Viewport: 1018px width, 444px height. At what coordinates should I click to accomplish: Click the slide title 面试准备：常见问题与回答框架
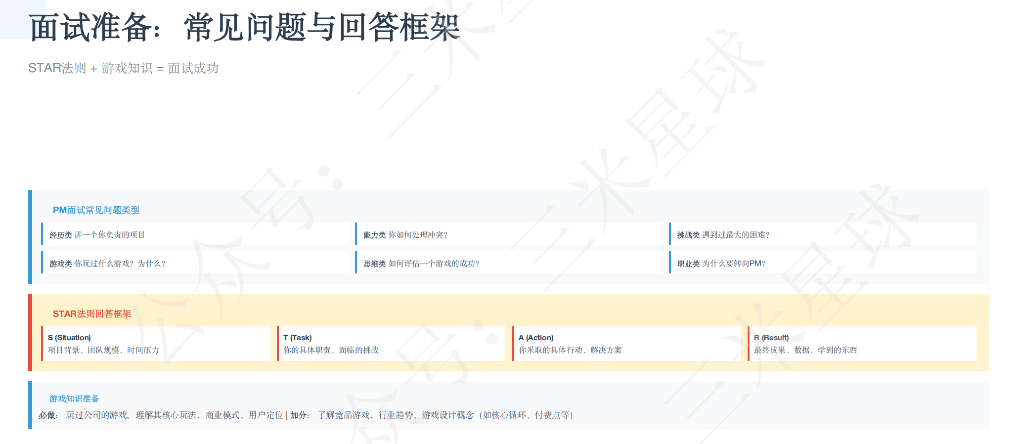[x=245, y=27]
